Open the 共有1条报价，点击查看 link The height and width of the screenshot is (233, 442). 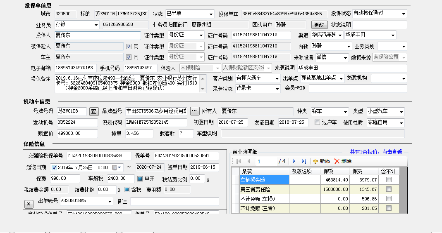pos(376,152)
